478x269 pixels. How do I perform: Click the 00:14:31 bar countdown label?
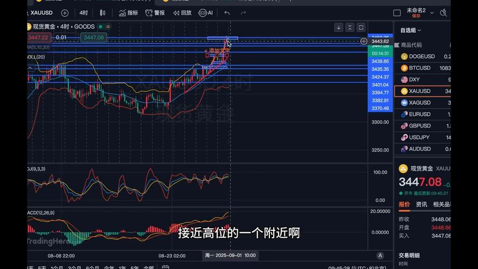380,53
